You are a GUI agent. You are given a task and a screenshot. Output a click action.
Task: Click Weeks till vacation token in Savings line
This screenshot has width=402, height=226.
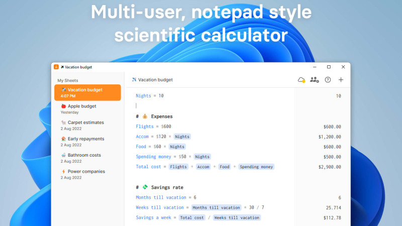pos(237,217)
